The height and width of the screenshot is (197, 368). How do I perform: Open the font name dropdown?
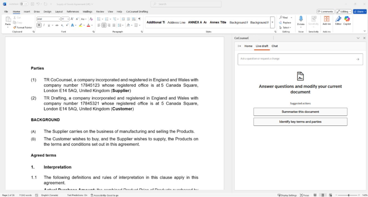60,19
